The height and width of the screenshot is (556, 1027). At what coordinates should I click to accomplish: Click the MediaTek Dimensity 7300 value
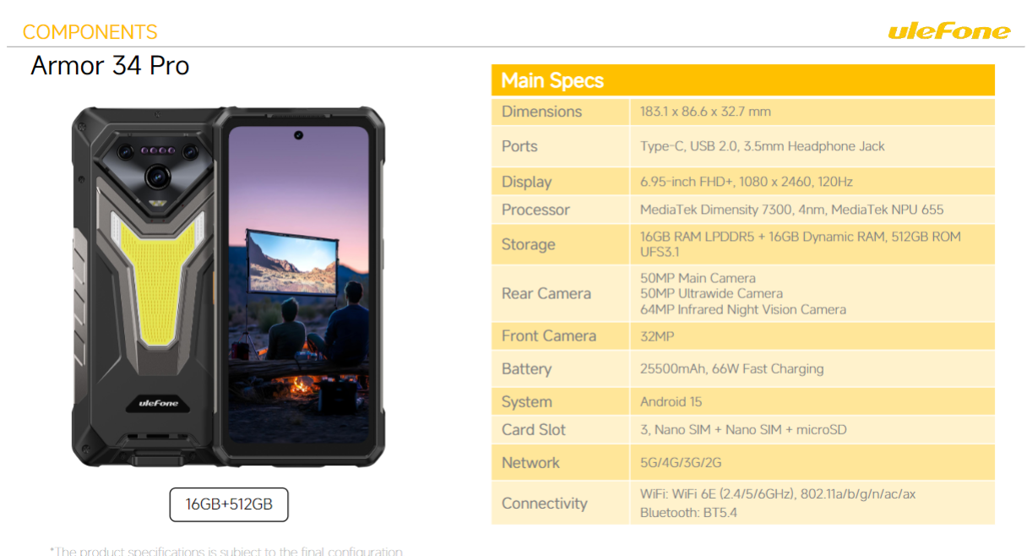point(791,210)
